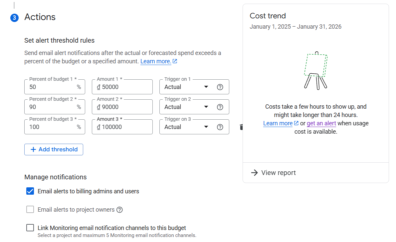
Task: Open the Trigger on 1 dropdown
Action: (186, 87)
